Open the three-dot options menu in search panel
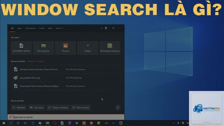The width and height of the screenshot is (224, 126). (120, 28)
